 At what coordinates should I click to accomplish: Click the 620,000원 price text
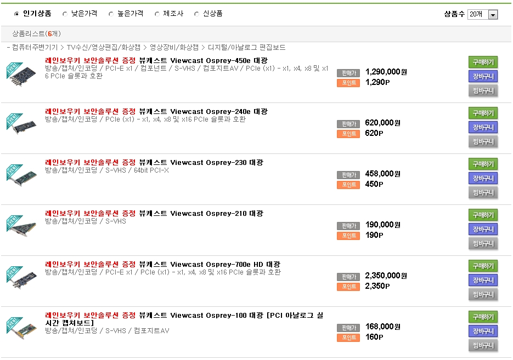383,123
